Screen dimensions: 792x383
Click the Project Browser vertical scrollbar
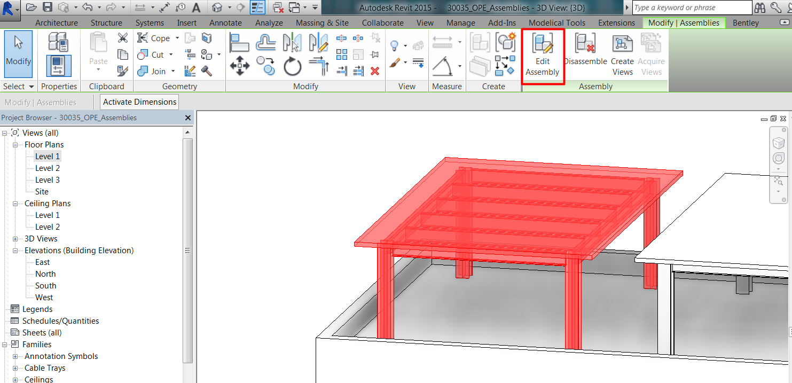(187, 251)
